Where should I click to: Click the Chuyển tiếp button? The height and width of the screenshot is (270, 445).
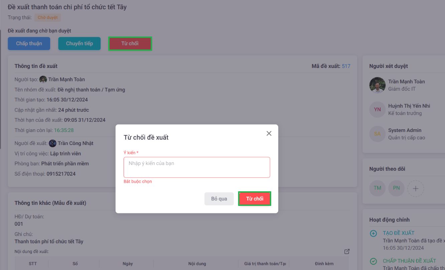(x=80, y=44)
